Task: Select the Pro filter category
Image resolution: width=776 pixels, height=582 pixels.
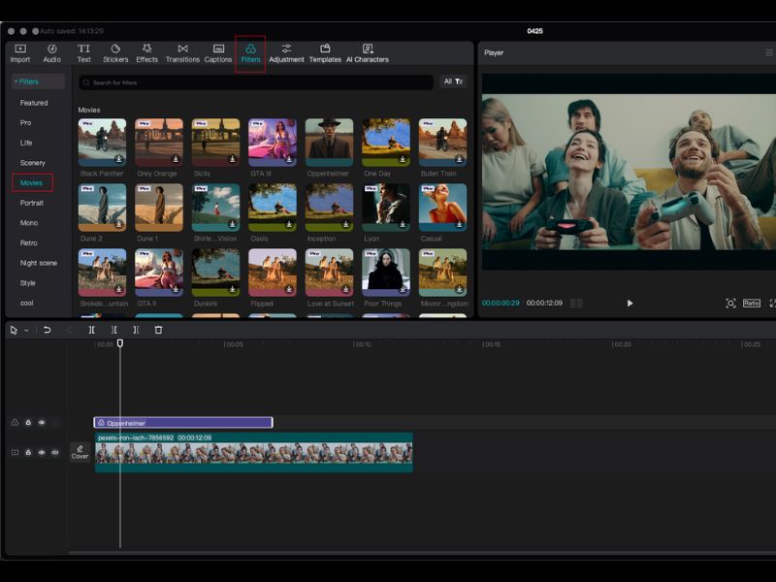Action: (x=26, y=123)
